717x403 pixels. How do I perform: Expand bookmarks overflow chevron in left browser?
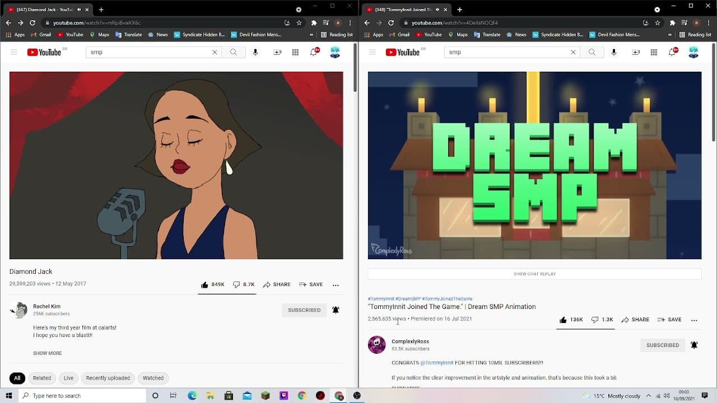click(311, 35)
